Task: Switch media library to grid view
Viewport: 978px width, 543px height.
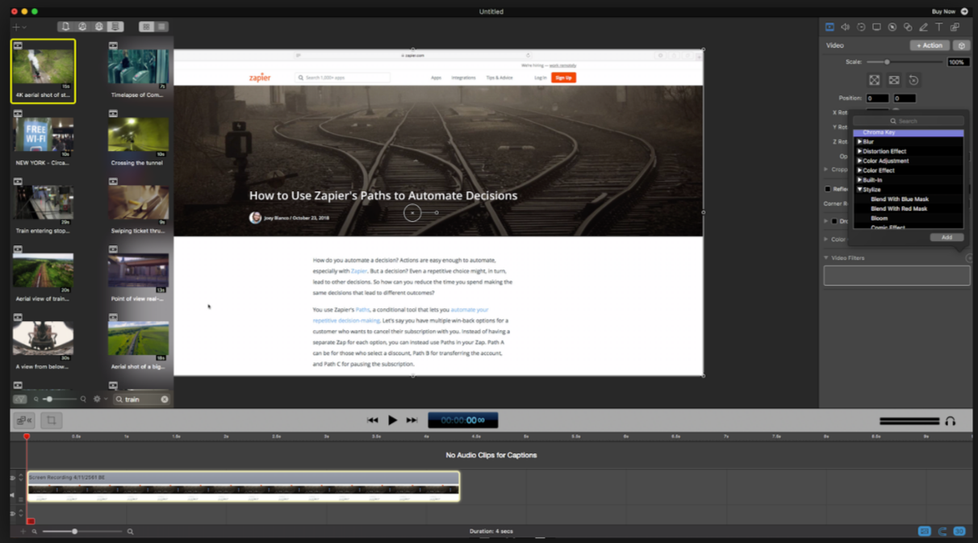Action: [146, 27]
